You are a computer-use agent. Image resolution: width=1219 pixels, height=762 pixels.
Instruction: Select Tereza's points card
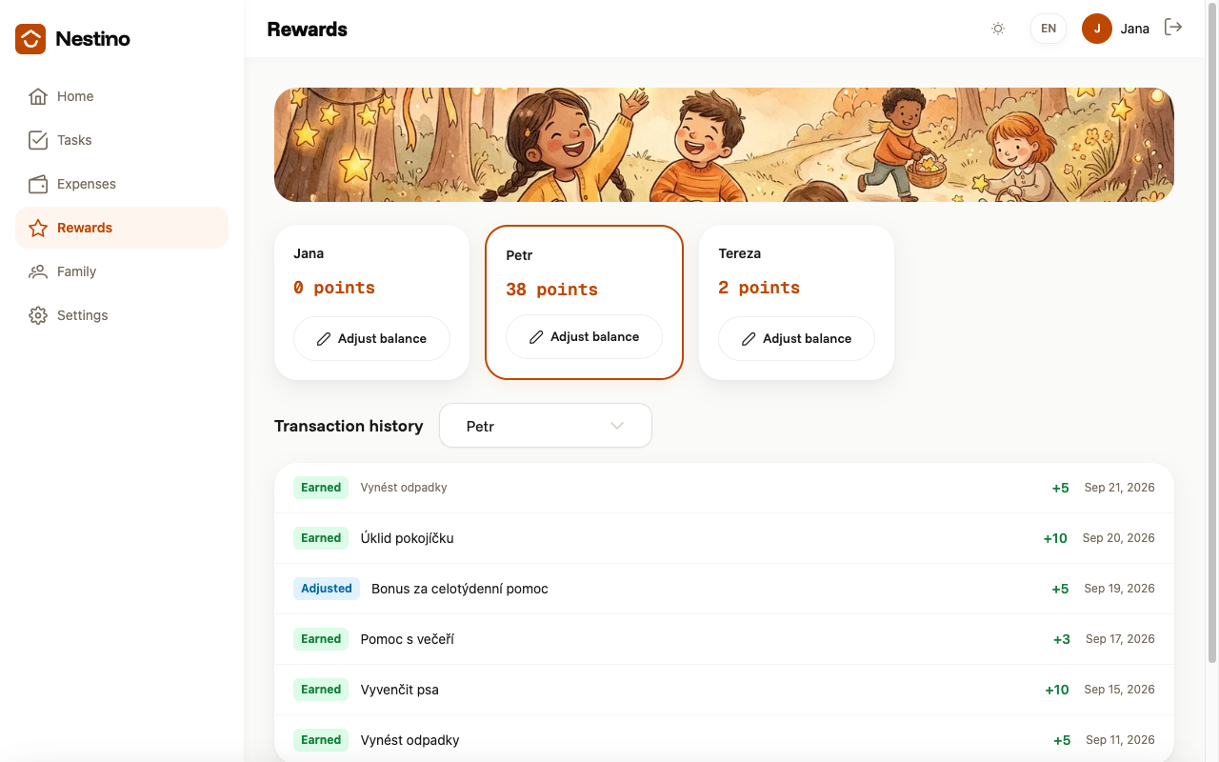796,302
